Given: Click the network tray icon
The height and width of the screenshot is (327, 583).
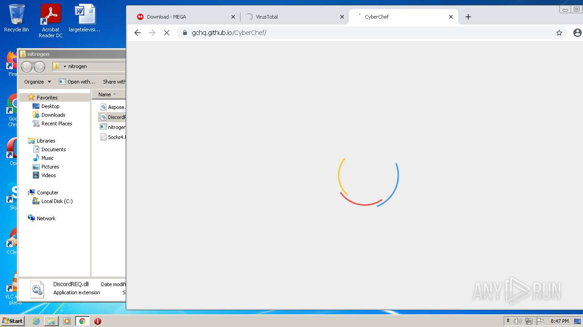Looking at the screenshot, I should click(529, 321).
